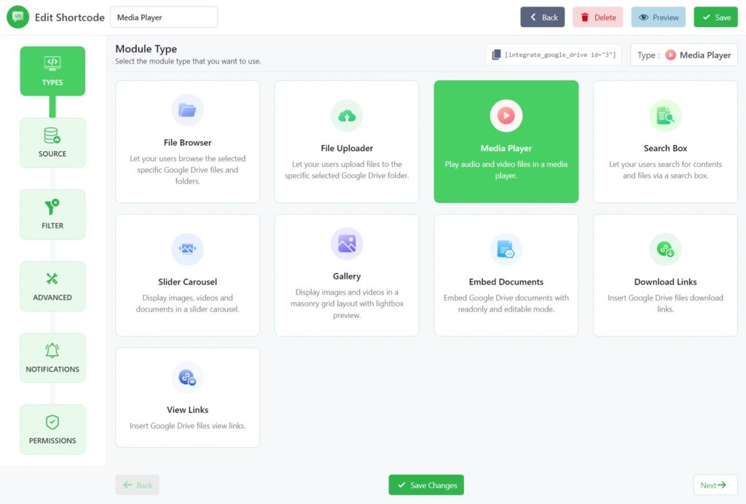Click the Gallery picture icon
The image size is (746, 504).
347,244
